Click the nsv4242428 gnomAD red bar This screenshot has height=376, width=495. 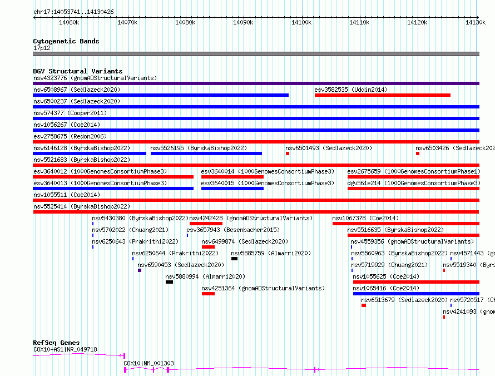coord(206,224)
